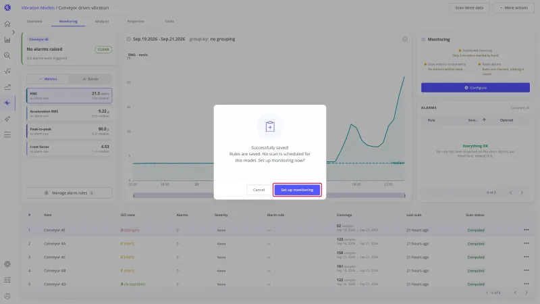Select the Conveyor 4A table row name
The image size is (540, 304).
click(55, 243)
